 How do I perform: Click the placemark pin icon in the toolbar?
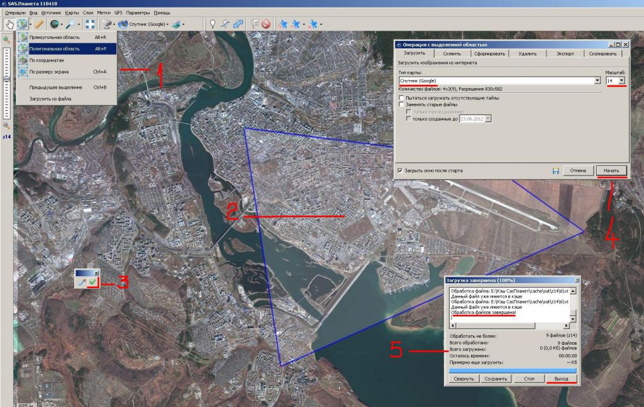[213, 25]
